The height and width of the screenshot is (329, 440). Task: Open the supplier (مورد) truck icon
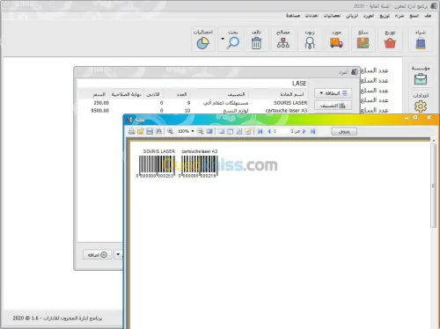(x=336, y=40)
